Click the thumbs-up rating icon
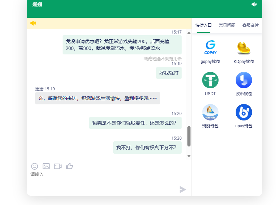 [x=69, y=166]
